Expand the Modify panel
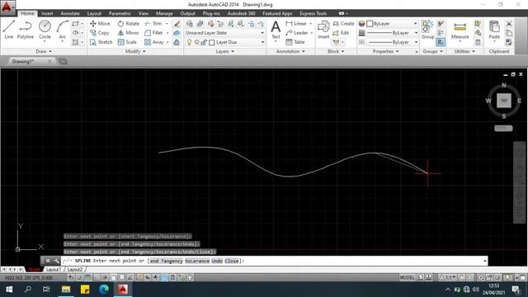Screen dimensions: 528x297 tap(135, 51)
